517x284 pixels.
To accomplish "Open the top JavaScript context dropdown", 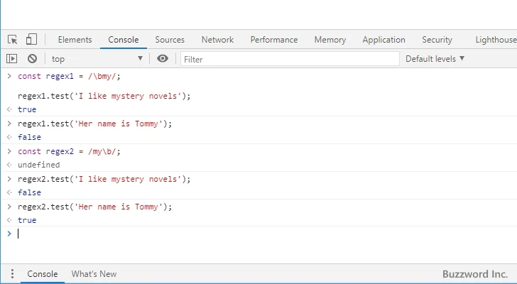I will (x=97, y=59).
